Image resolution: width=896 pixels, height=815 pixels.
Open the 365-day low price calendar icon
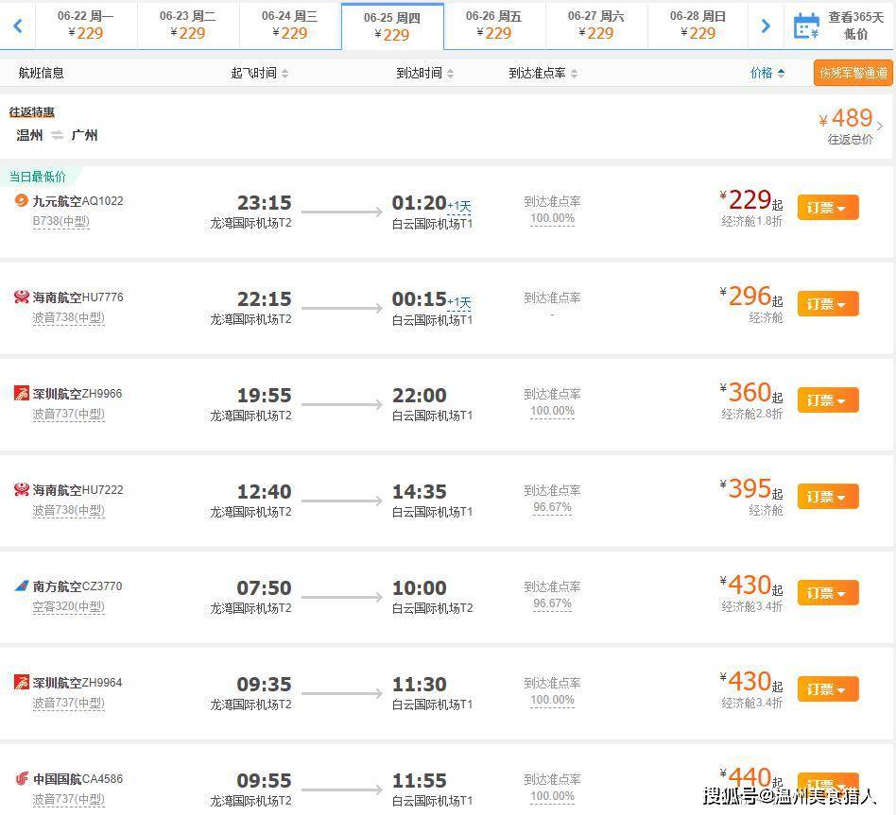pyautogui.click(x=805, y=25)
